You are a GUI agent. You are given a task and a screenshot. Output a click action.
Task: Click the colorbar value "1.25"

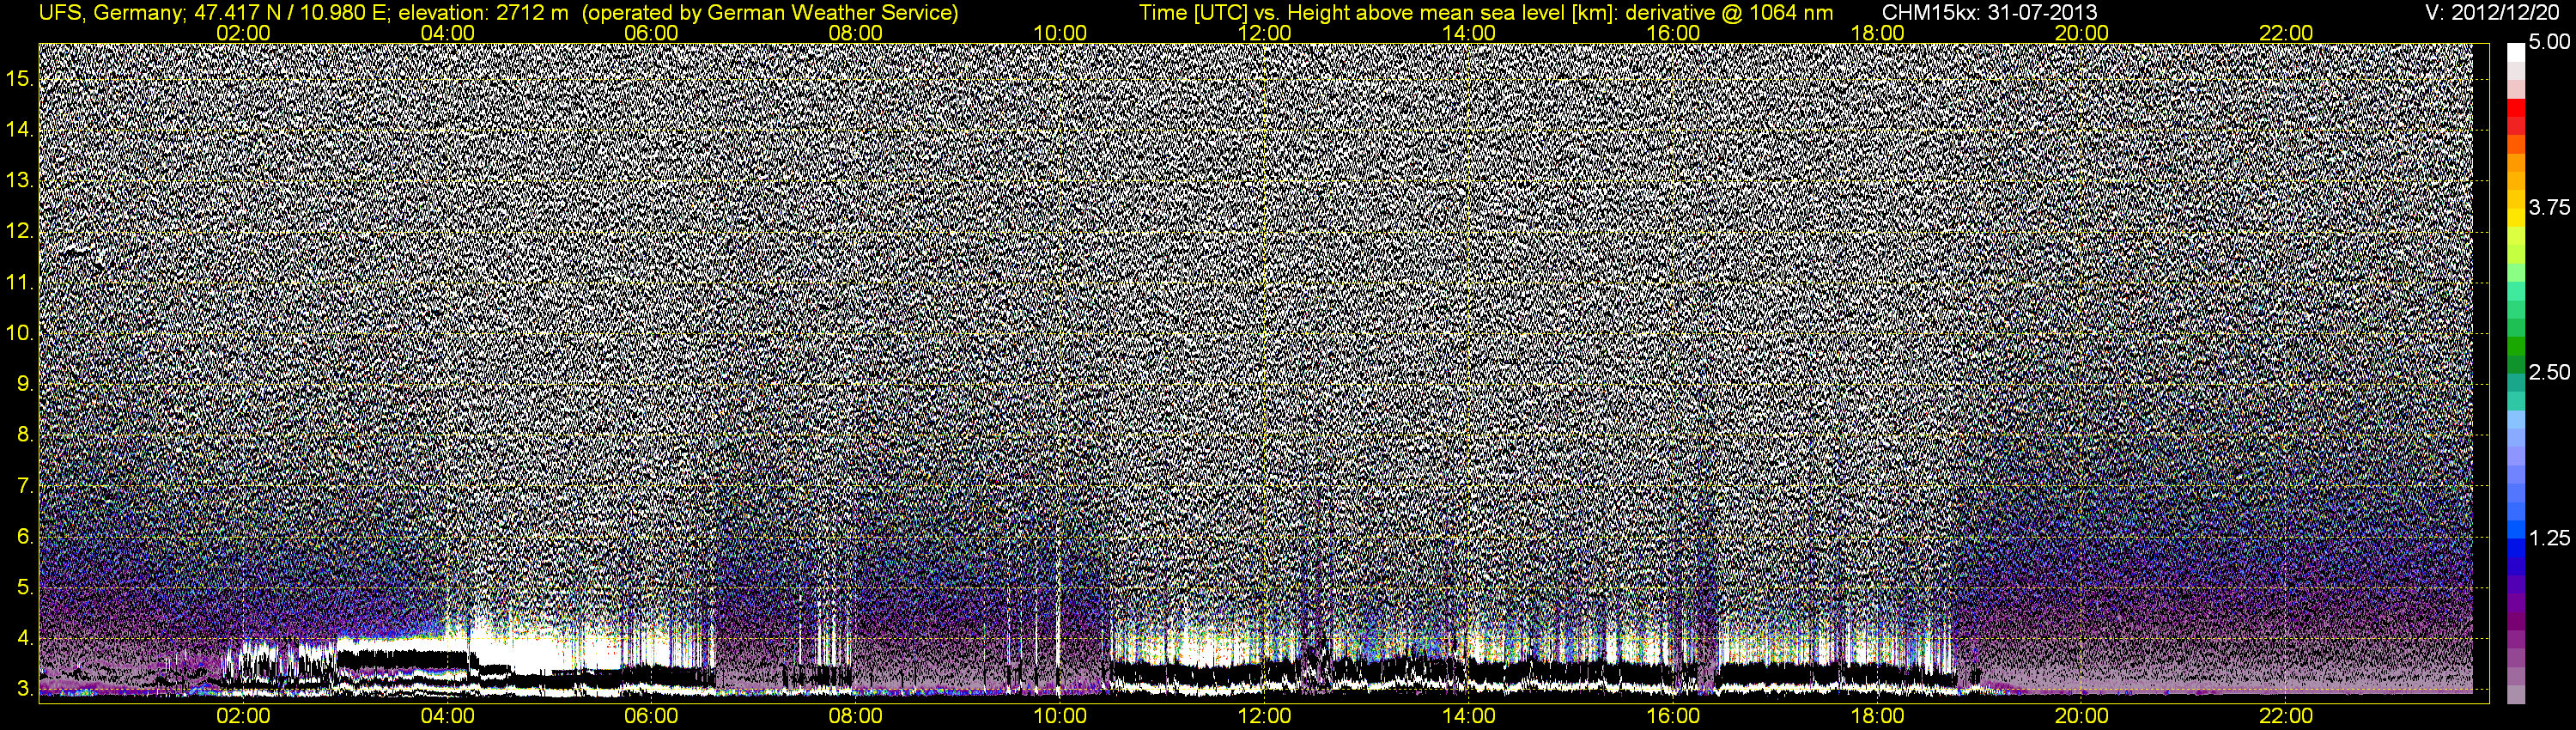click(2549, 538)
